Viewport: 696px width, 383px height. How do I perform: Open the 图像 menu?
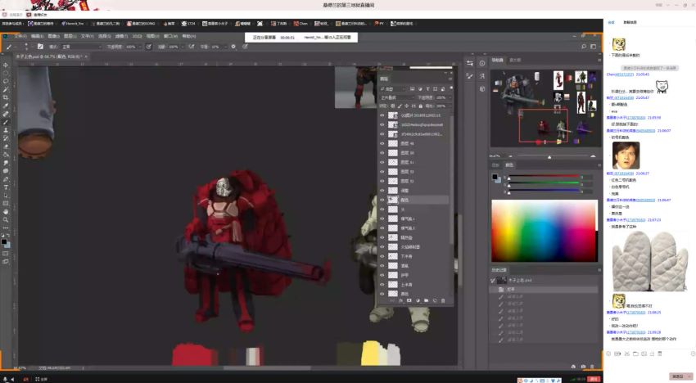(54, 36)
